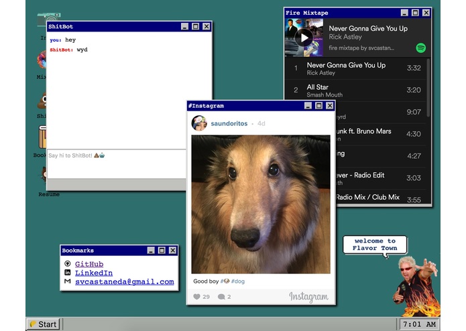Select the 4:27 track row
Screen dimensions: 466x331
click(x=381, y=156)
